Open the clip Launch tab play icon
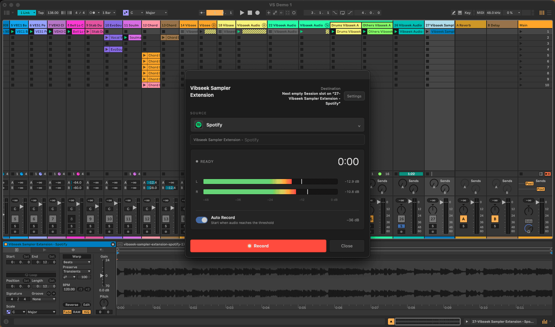 [17, 250]
